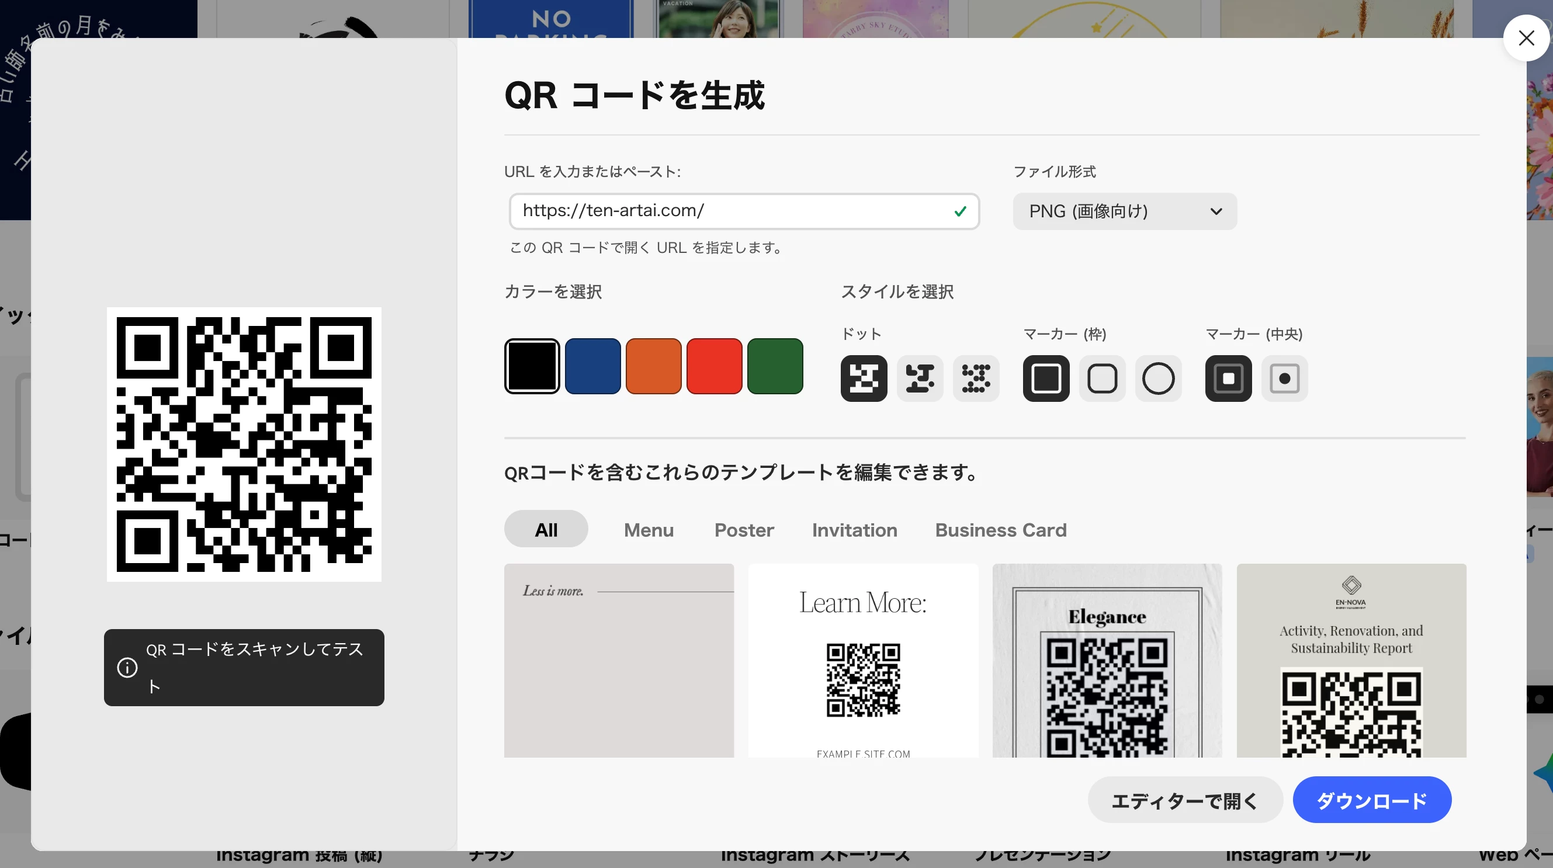Switch to the Invitation template tab

click(854, 529)
